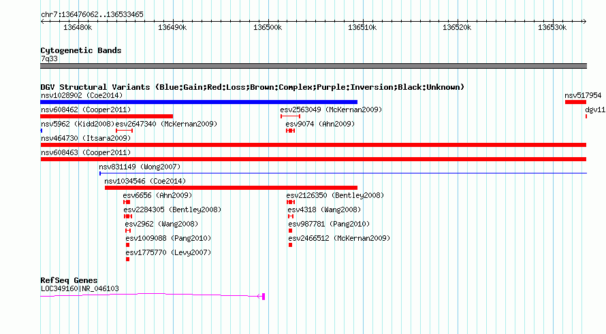Click the 136510k ruler label

[362, 27]
